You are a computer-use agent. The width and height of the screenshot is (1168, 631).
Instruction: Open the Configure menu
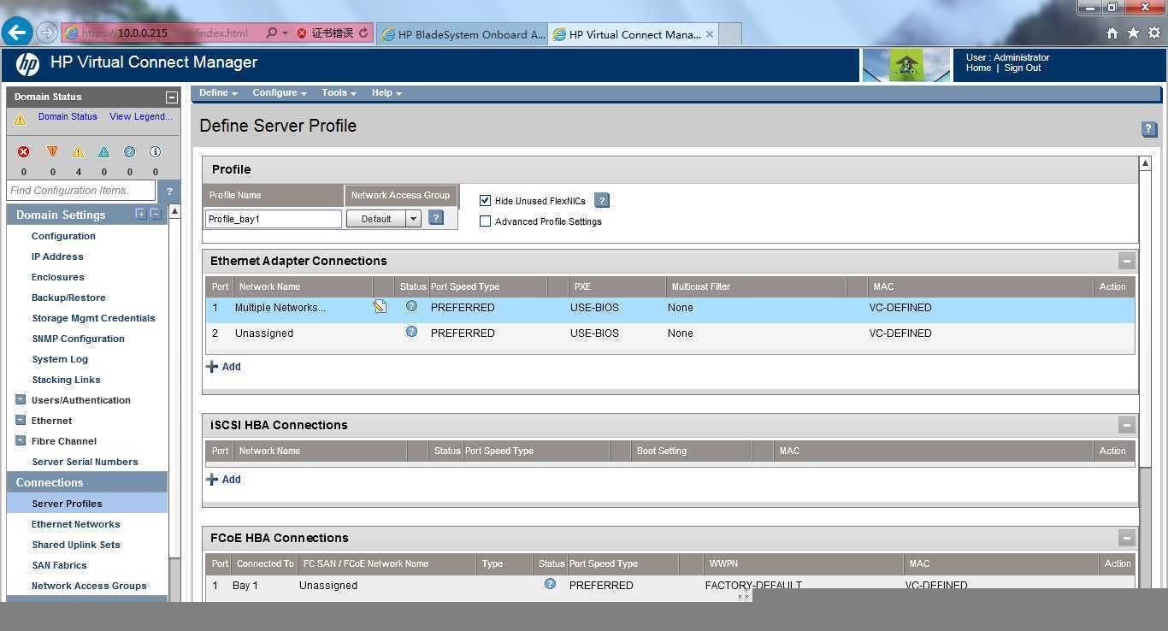280,92
